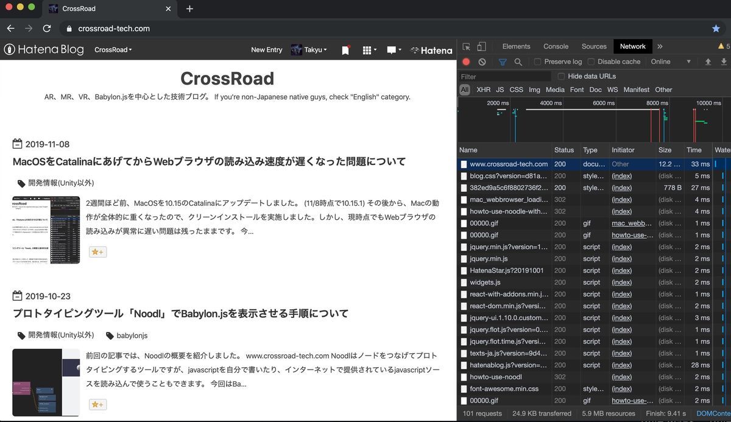
Task: Switch to the Console tab
Action: pos(556,46)
